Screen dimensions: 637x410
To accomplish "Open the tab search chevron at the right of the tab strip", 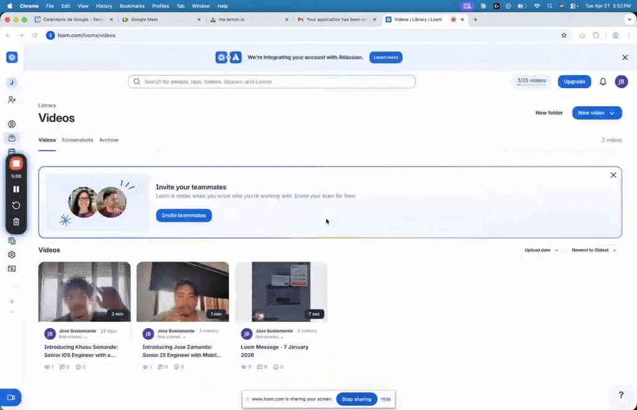I will tap(630, 19).
